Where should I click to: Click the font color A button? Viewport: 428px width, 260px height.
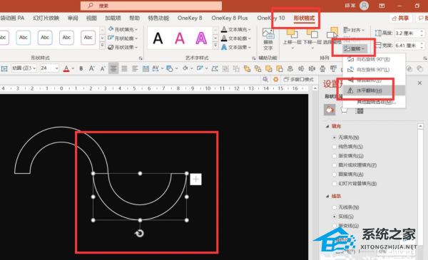point(66,68)
